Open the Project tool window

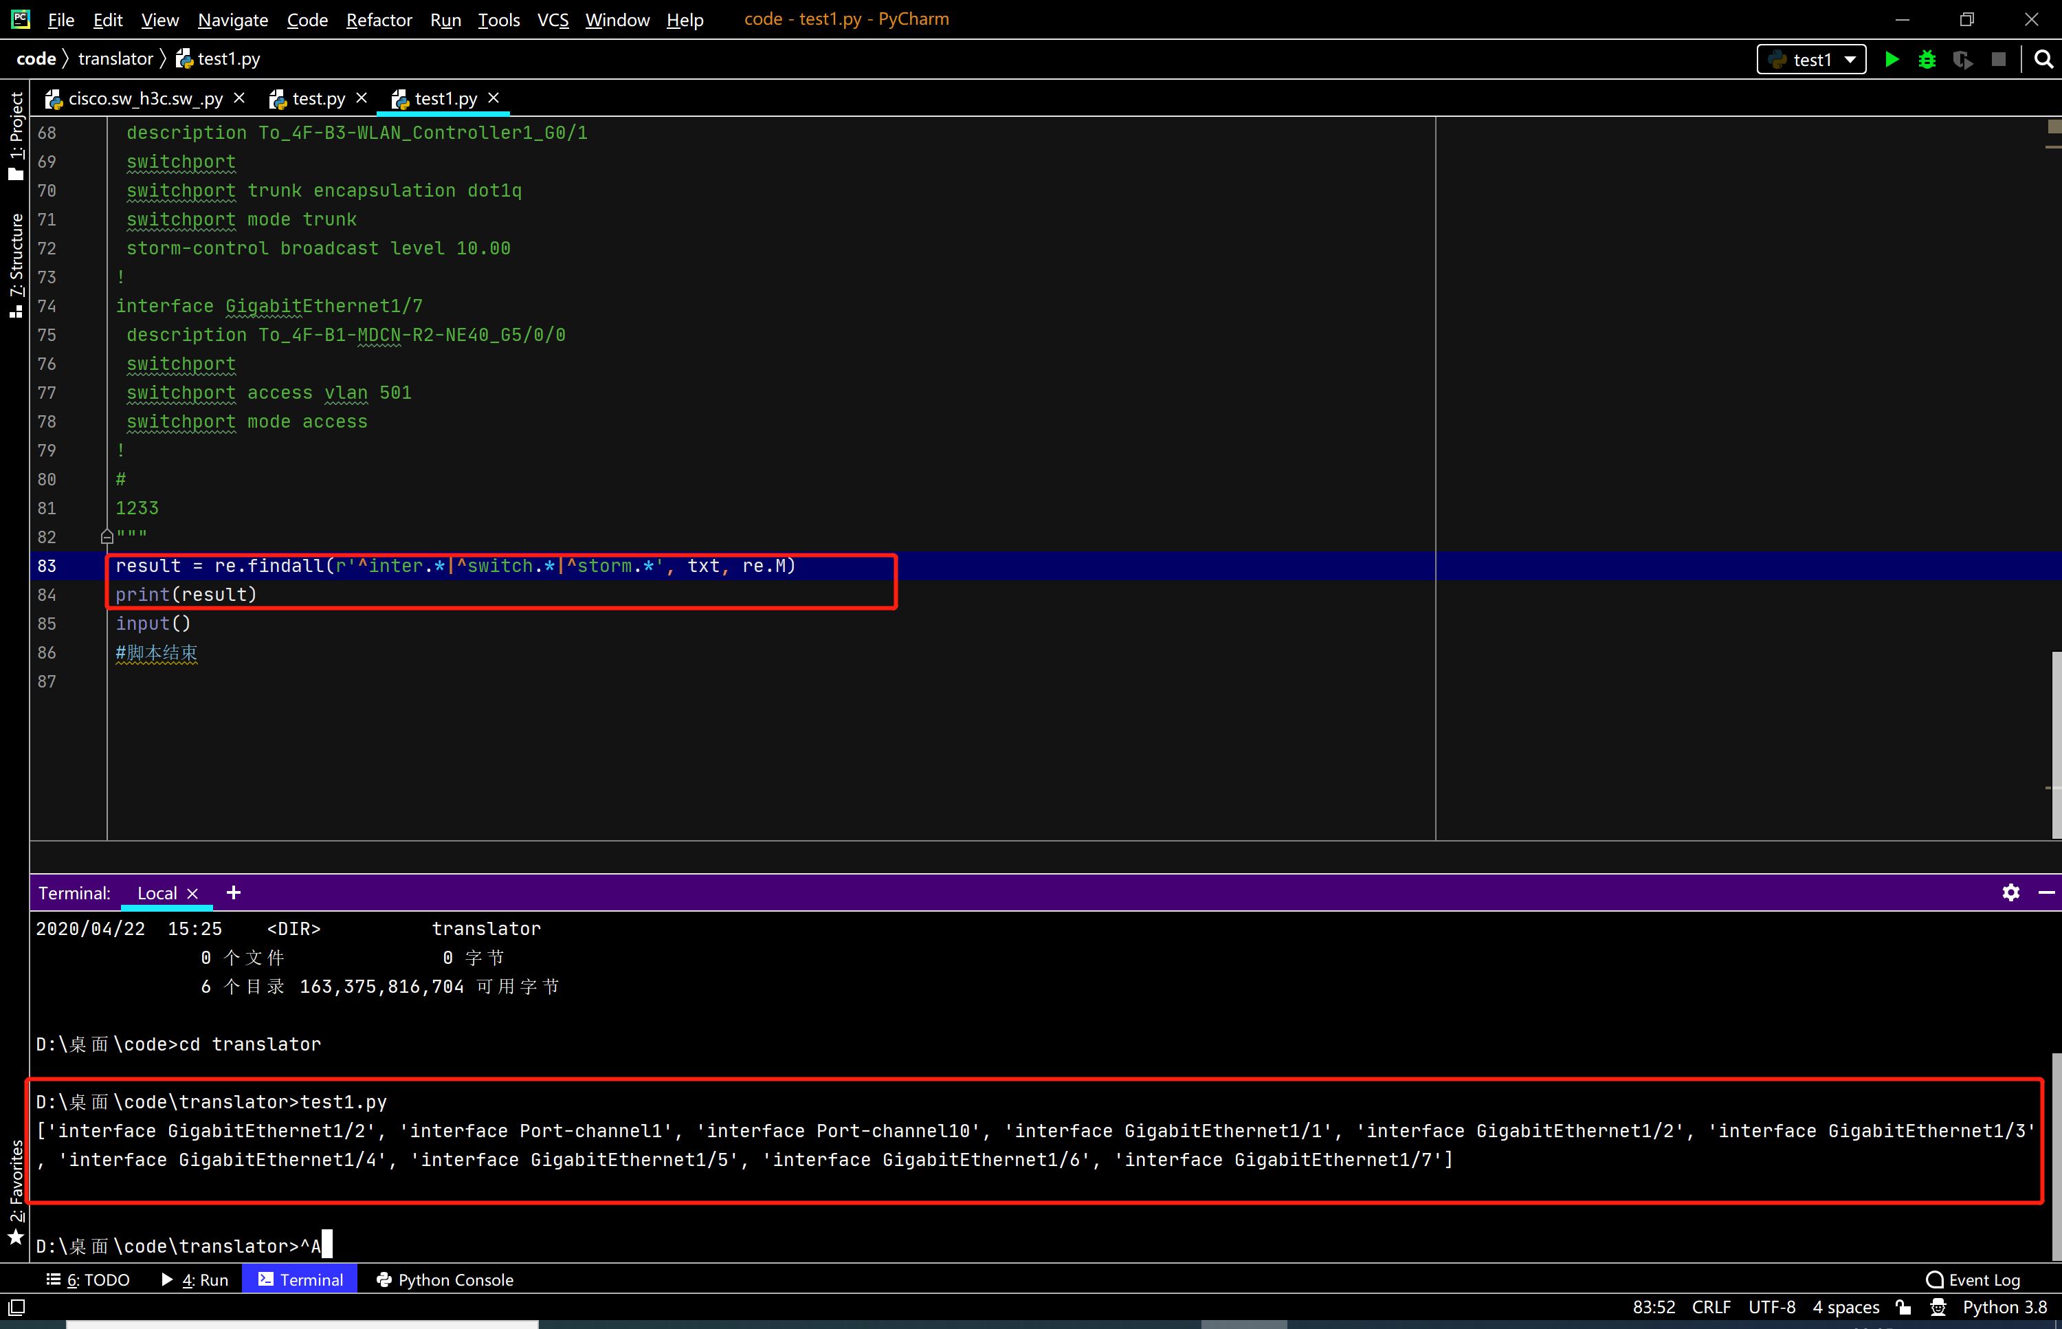[x=16, y=135]
